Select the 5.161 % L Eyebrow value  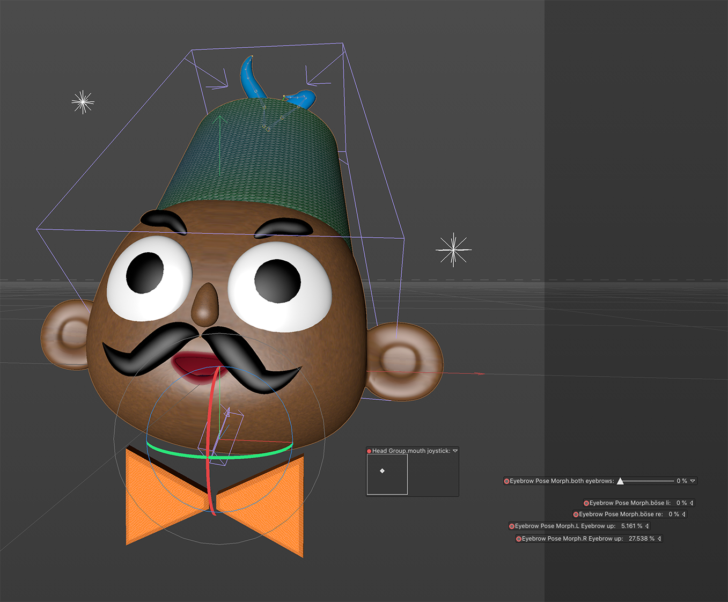(631, 526)
